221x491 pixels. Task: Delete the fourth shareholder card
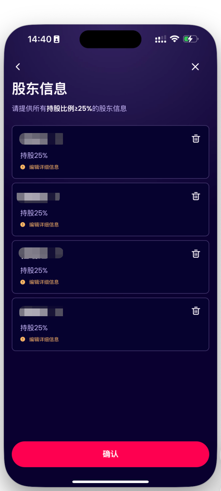[196, 311]
